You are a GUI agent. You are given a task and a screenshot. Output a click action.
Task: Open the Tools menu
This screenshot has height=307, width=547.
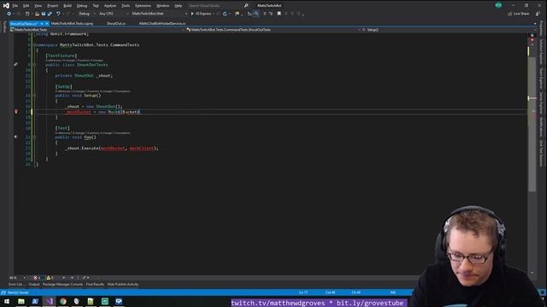click(126, 6)
